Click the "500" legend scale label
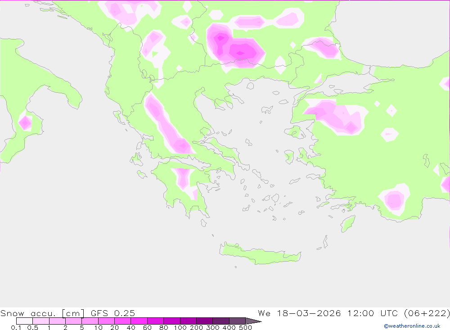 tap(245, 328)
